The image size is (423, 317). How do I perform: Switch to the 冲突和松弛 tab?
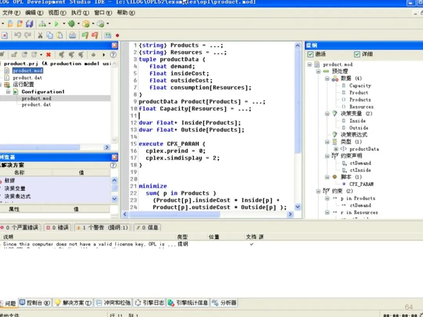(114, 303)
